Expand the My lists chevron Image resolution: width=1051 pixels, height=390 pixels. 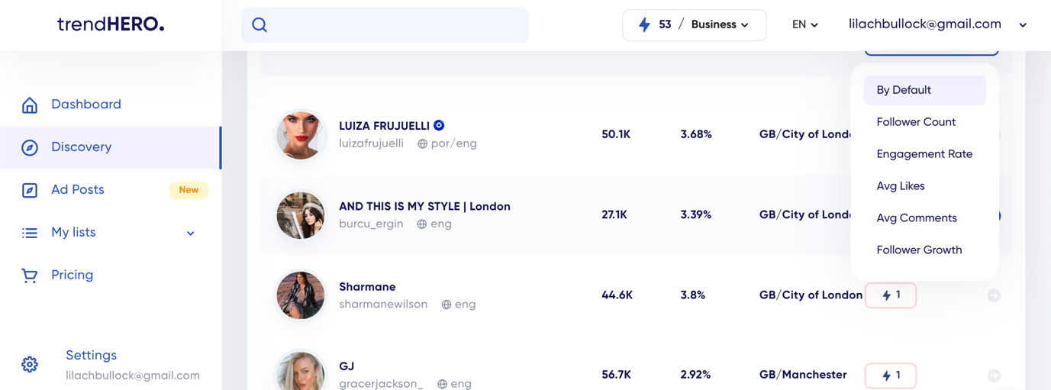click(x=191, y=233)
